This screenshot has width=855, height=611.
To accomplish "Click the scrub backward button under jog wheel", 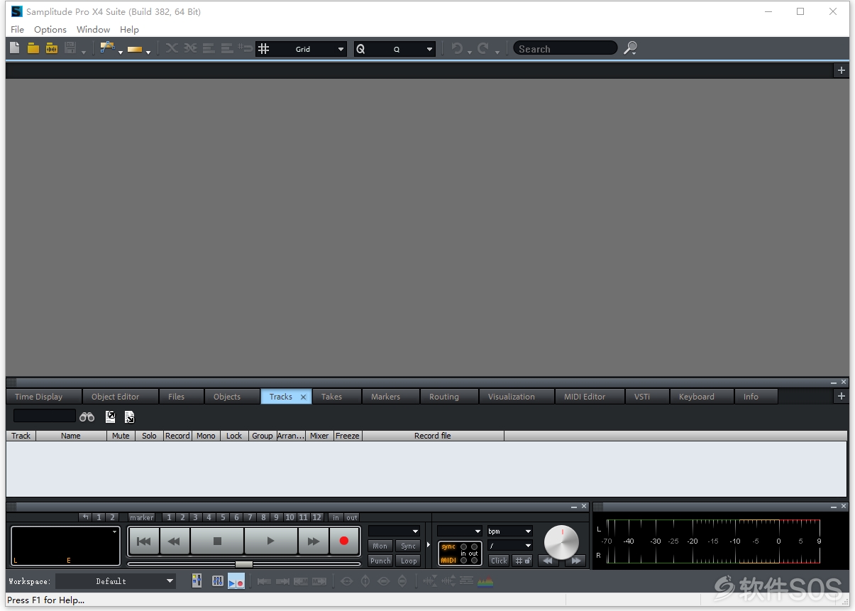I will click(x=548, y=561).
